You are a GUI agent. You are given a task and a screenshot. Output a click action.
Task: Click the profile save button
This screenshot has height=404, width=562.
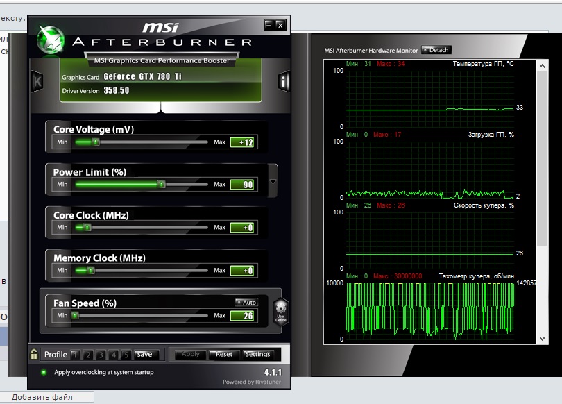[145, 354]
